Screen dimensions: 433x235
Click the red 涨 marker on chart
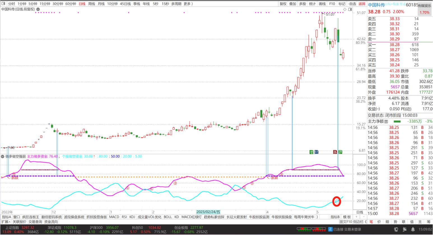(x=335, y=152)
